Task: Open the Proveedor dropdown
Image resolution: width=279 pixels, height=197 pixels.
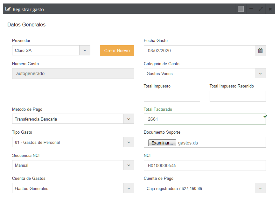Action: pyautogui.click(x=85, y=50)
